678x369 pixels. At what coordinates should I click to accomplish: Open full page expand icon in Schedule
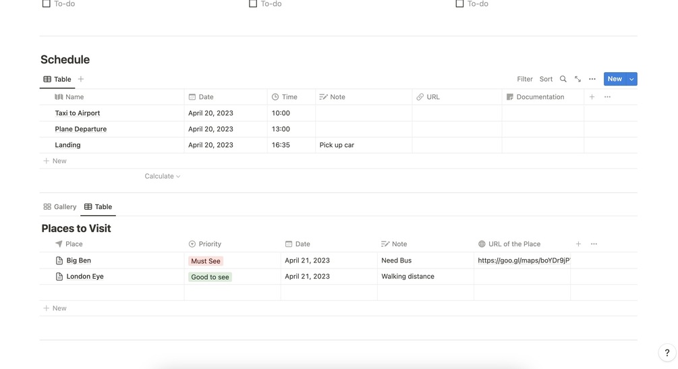coord(577,79)
